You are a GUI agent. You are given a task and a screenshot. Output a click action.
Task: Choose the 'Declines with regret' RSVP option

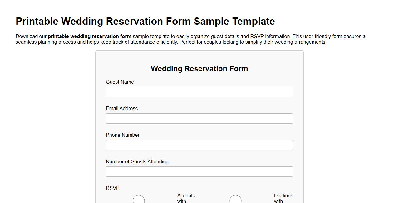pos(236,200)
